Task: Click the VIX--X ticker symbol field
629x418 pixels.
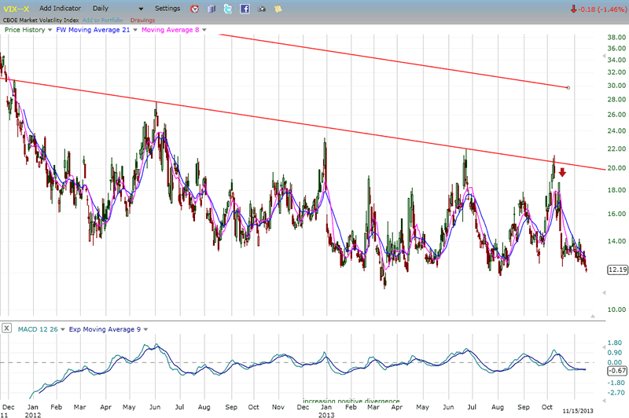Action: click(x=17, y=8)
